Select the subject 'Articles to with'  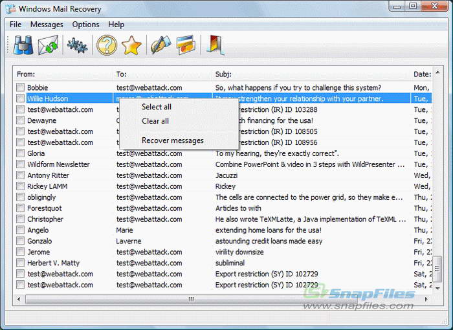[x=238, y=208]
